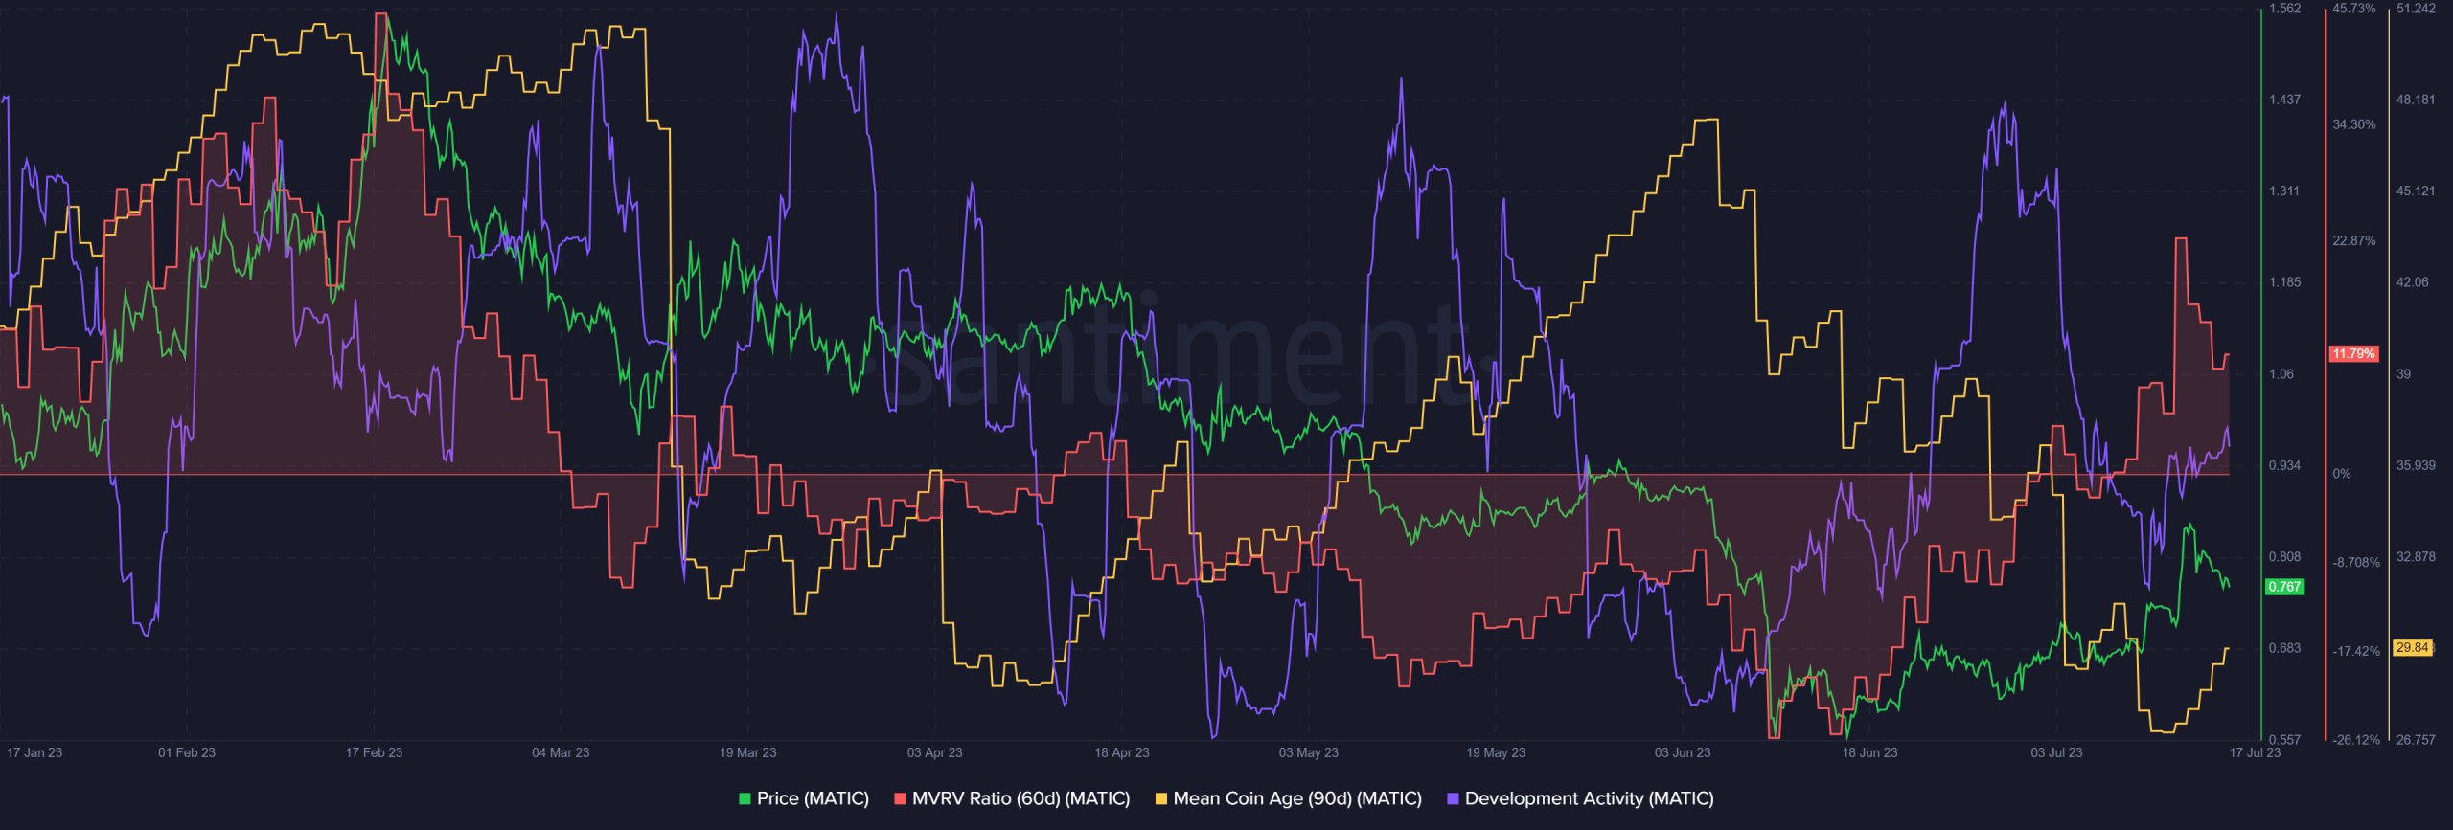Click the yellow Mean Coin Age legend swatch
This screenshot has width=2453, height=830.
click(1161, 798)
